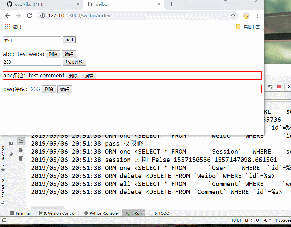291x227 pixels.
Task: Open the 应用 apps shortcut
Action: (x=13, y=27)
